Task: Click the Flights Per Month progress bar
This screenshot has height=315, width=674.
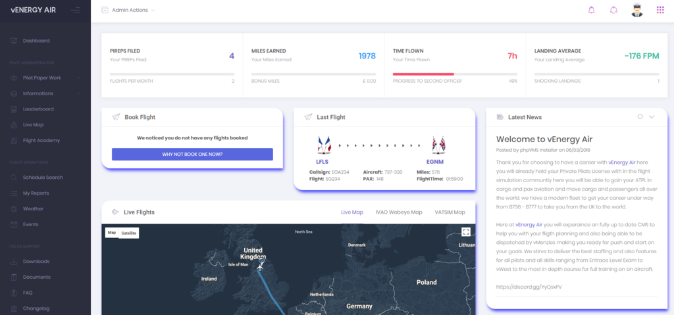Action: click(x=172, y=74)
